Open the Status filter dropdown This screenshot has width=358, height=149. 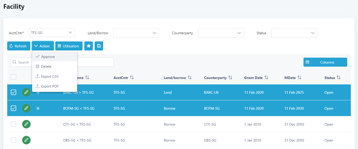point(294,33)
